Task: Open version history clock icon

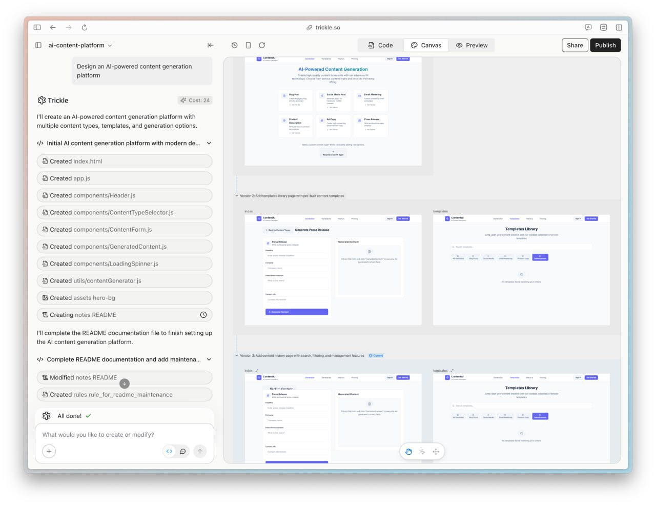Action: (234, 45)
